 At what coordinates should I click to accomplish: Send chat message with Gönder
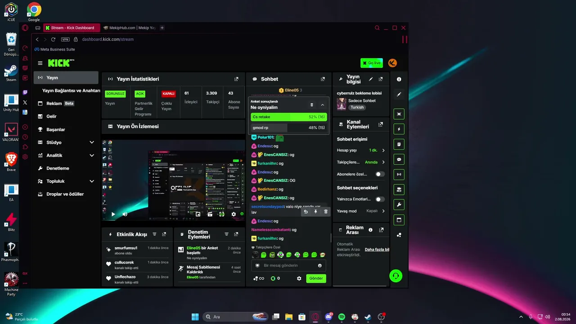pos(316,279)
